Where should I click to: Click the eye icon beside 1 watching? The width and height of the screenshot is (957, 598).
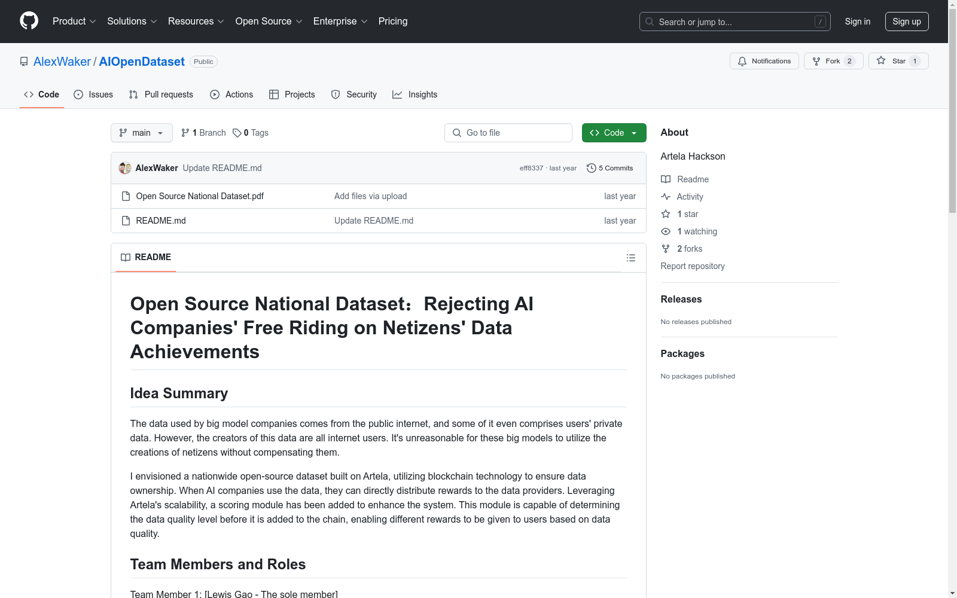666,231
